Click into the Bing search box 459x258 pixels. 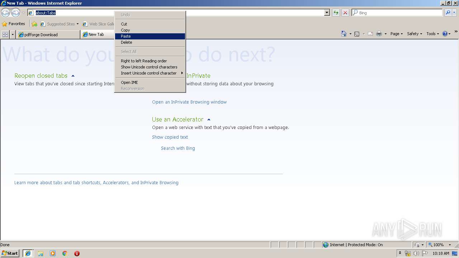click(x=397, y=13)
